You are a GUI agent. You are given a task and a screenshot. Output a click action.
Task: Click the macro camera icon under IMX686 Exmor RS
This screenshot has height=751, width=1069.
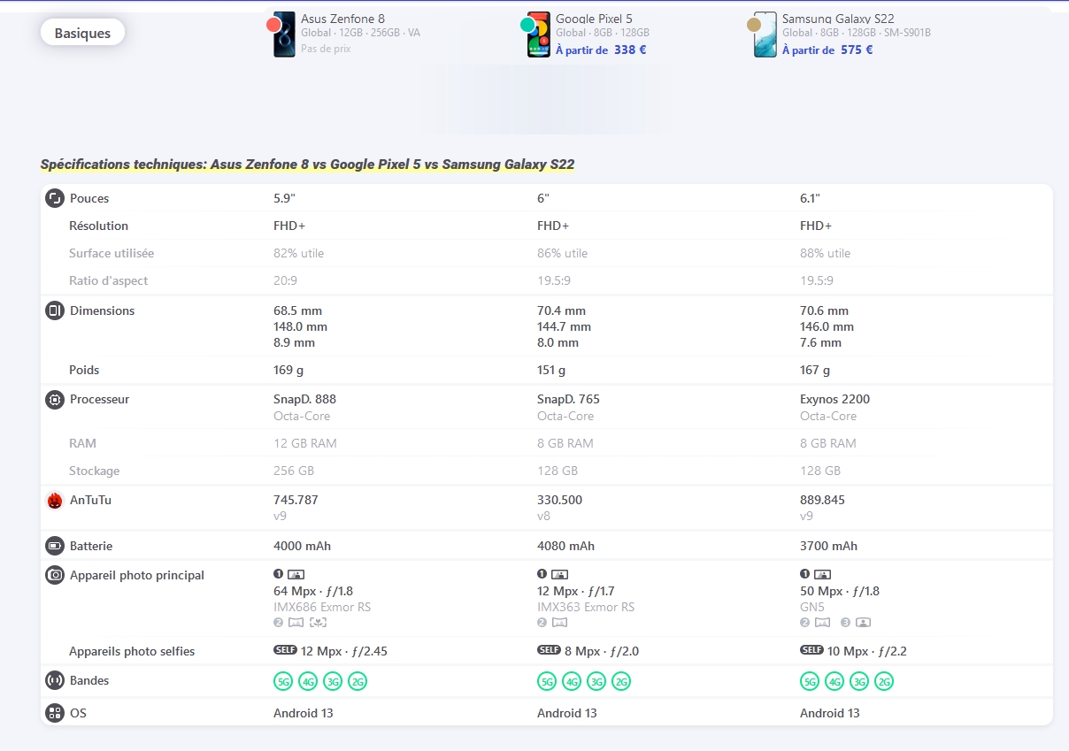(319, 623)
